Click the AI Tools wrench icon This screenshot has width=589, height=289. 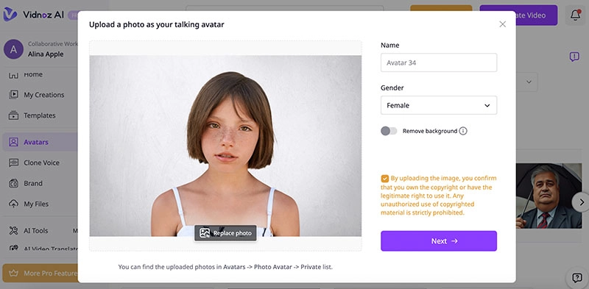13,230
